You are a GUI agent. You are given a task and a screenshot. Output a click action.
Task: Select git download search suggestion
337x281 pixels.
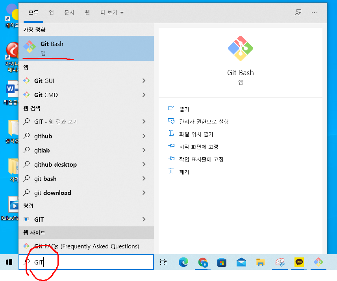click(86, 193)
